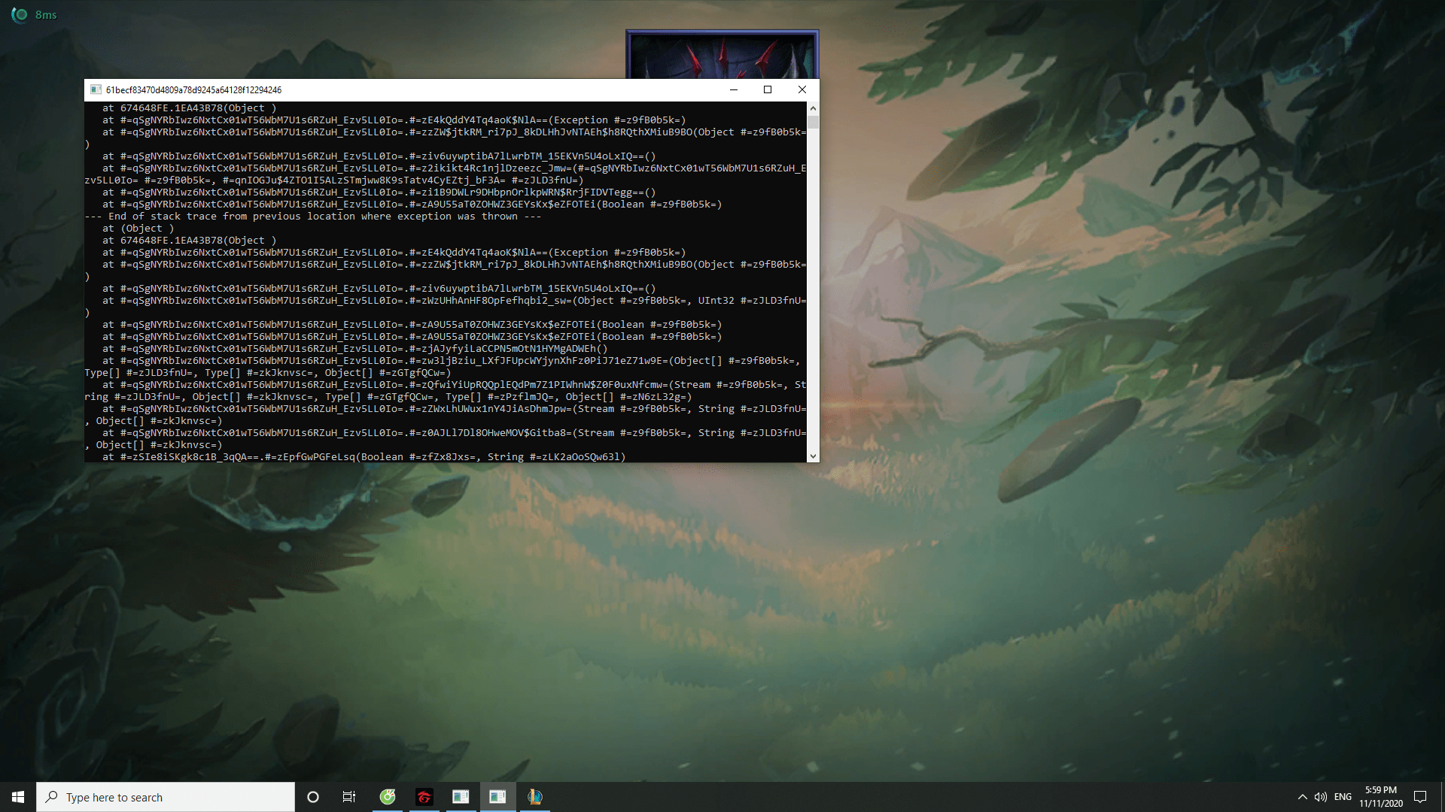Switch to League of Legends taskbar icon

click(x=534, y=797)
